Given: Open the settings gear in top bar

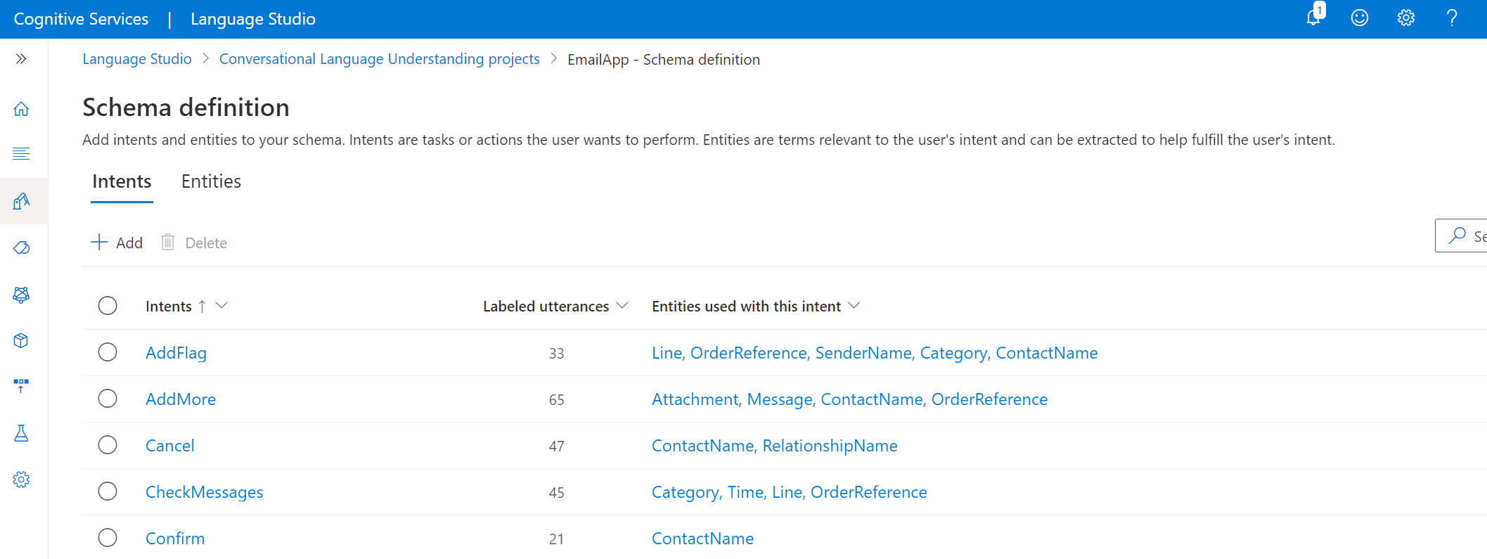Looking at the screenshot, I should [x=1405, y=18].
